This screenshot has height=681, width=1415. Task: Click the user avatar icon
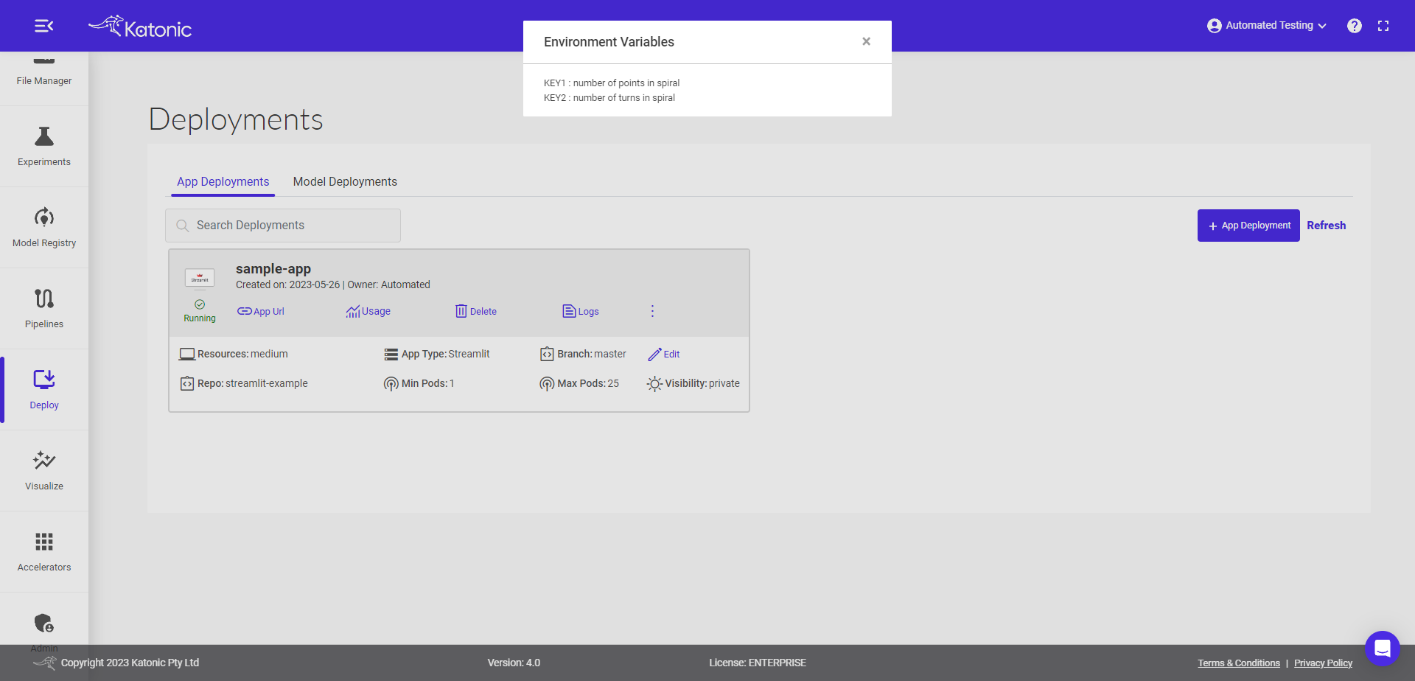tap(1215, 26)
